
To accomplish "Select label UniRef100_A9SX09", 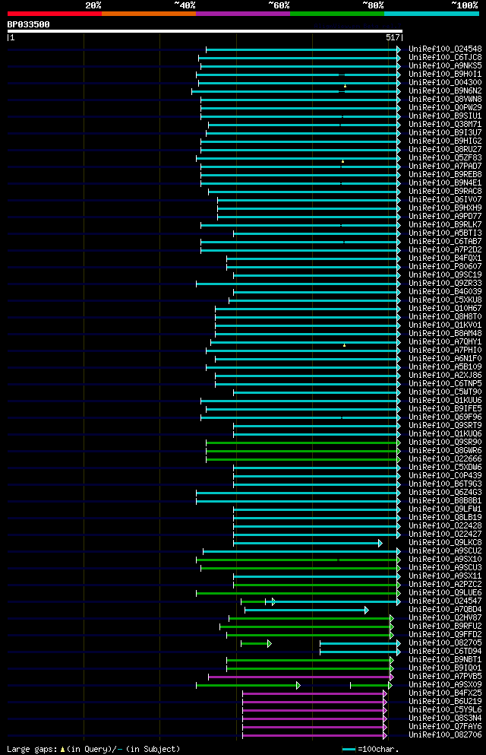I will coord(445,685).
